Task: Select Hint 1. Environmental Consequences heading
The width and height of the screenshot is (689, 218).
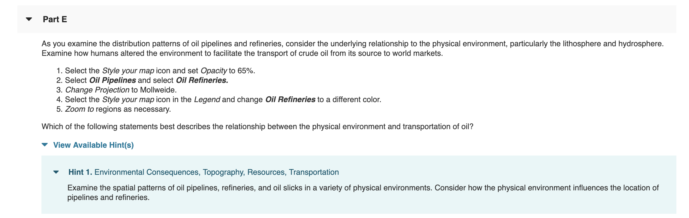Action: [x=204, y=172]
